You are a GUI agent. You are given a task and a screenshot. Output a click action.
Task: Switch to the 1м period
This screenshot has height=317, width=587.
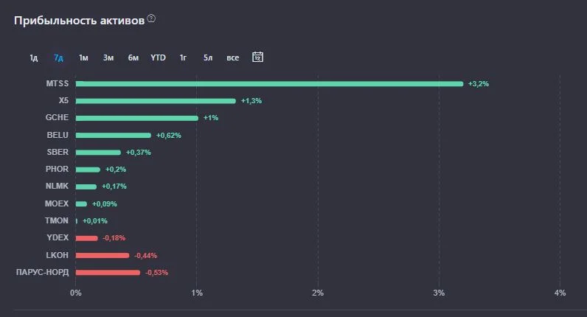coord(83,58)
